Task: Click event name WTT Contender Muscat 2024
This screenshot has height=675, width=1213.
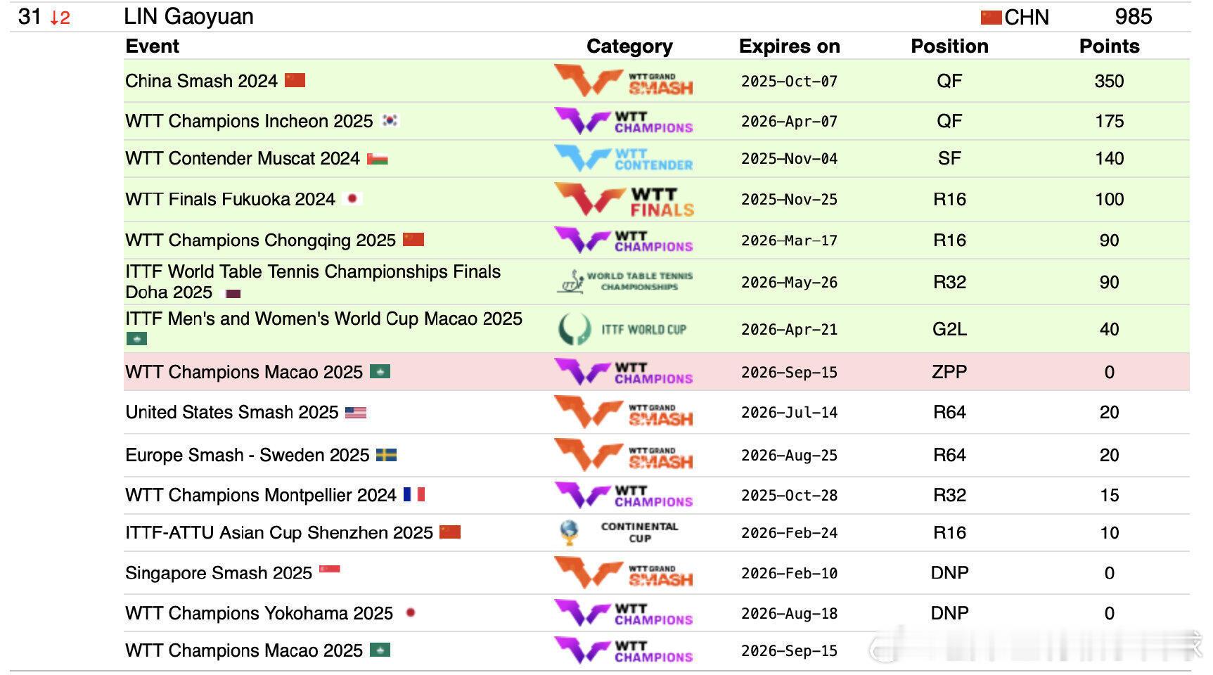Action: point(243,158)
